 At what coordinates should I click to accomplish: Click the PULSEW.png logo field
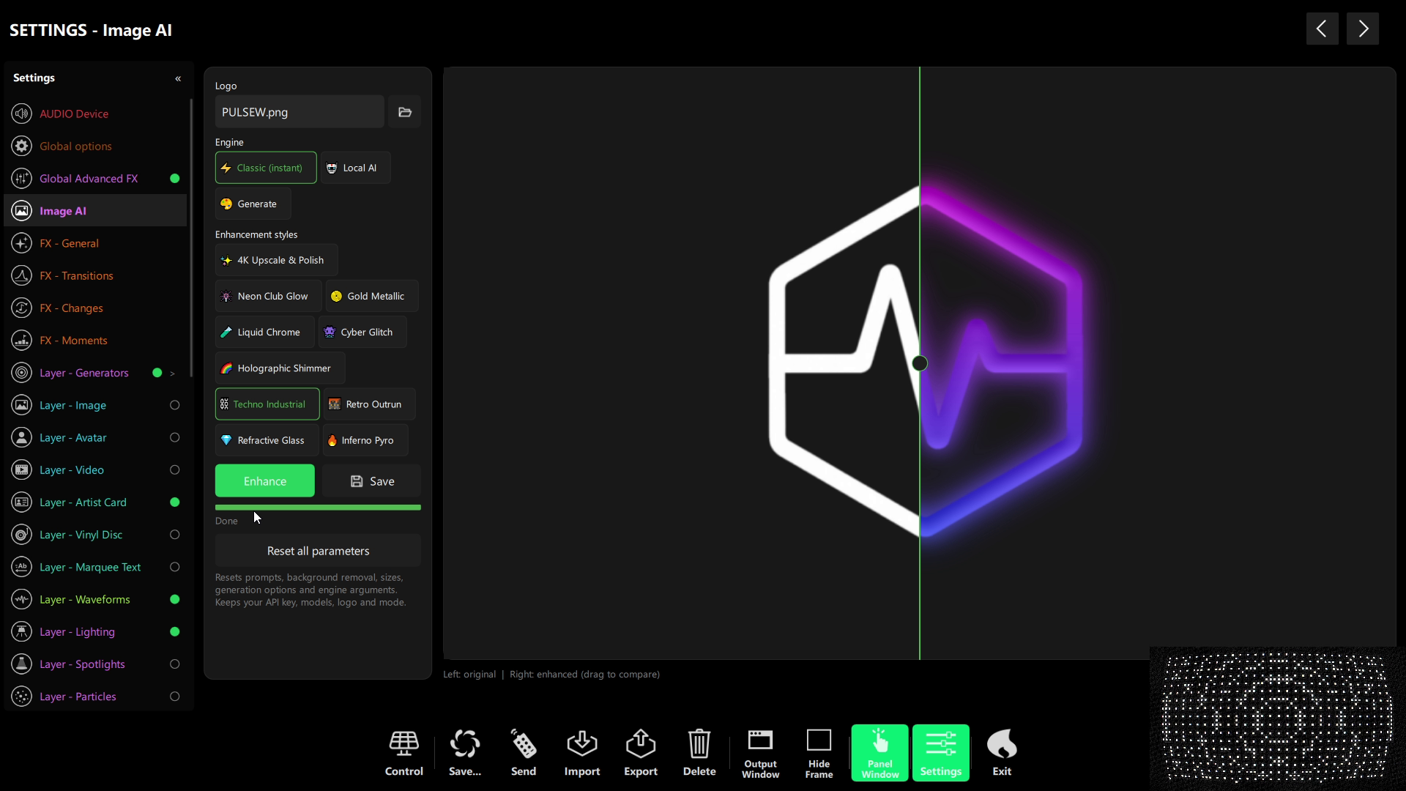click(x=299, y=112)
